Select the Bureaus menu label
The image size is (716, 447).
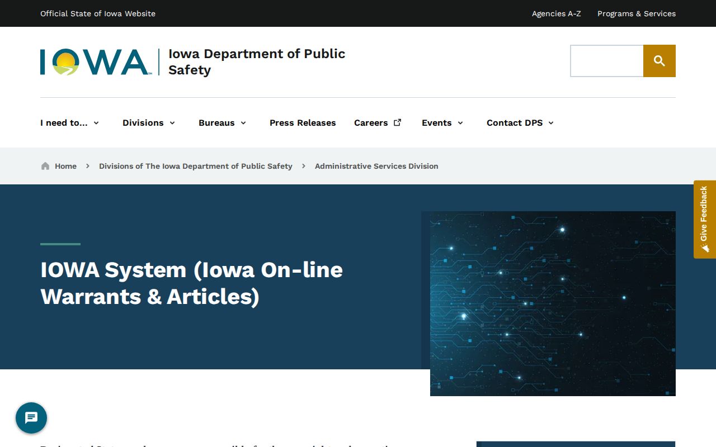point(216,123)
